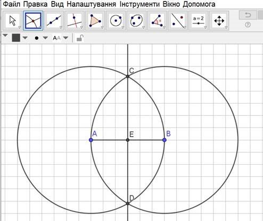Expand the Intersect tool's dropdown triangle

click(40, 27)
